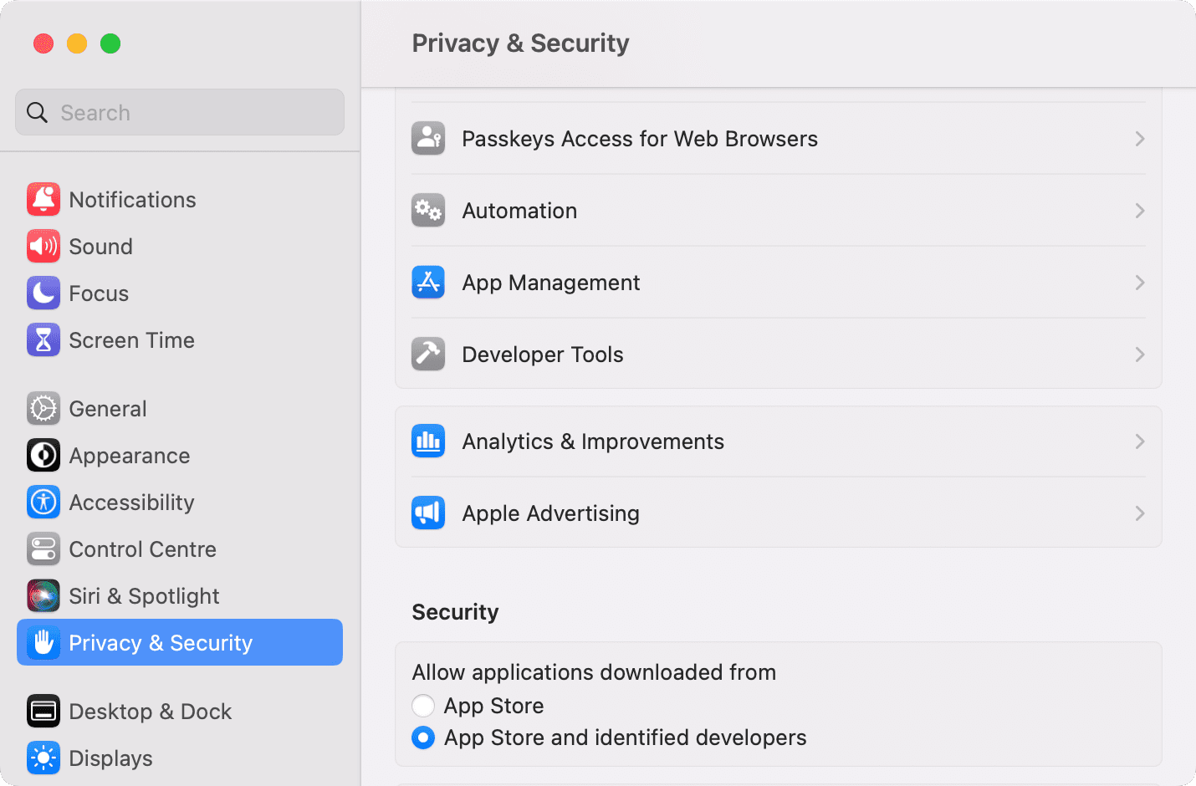Open Apple Advertising row chevron

pos(1140,513)
